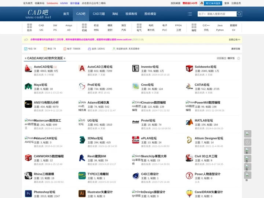Open the ANSYS有限元分析 icon
Viewport: 264px width, 198px height.
pyautogui.click(x=28, y=104)
